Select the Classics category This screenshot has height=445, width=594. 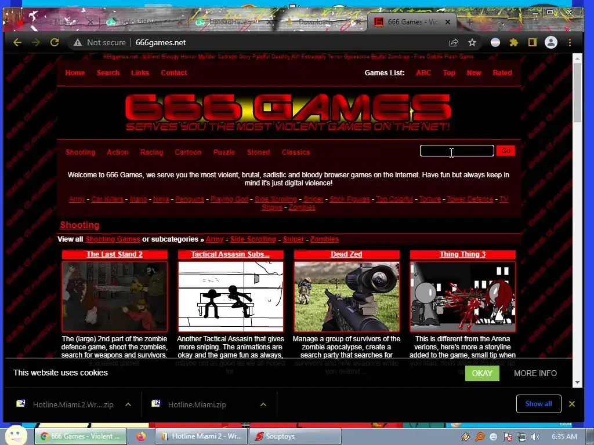(296, 152)
